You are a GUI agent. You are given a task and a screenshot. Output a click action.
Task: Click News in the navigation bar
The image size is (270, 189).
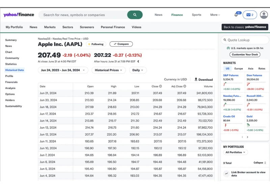[33, 27]
